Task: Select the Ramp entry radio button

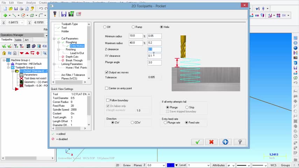Action: click(x=133, y=27)
